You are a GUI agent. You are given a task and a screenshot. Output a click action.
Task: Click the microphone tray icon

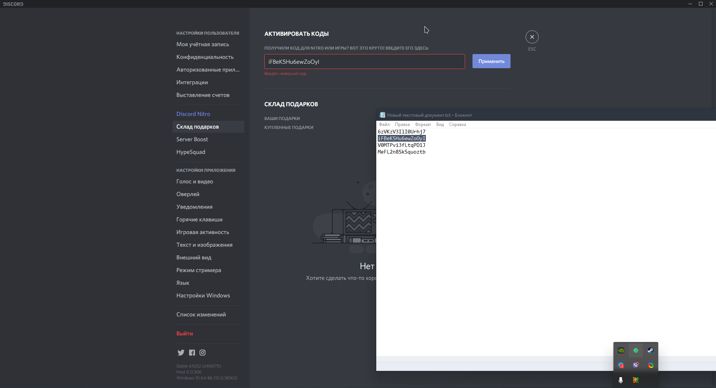coord(621,380)
